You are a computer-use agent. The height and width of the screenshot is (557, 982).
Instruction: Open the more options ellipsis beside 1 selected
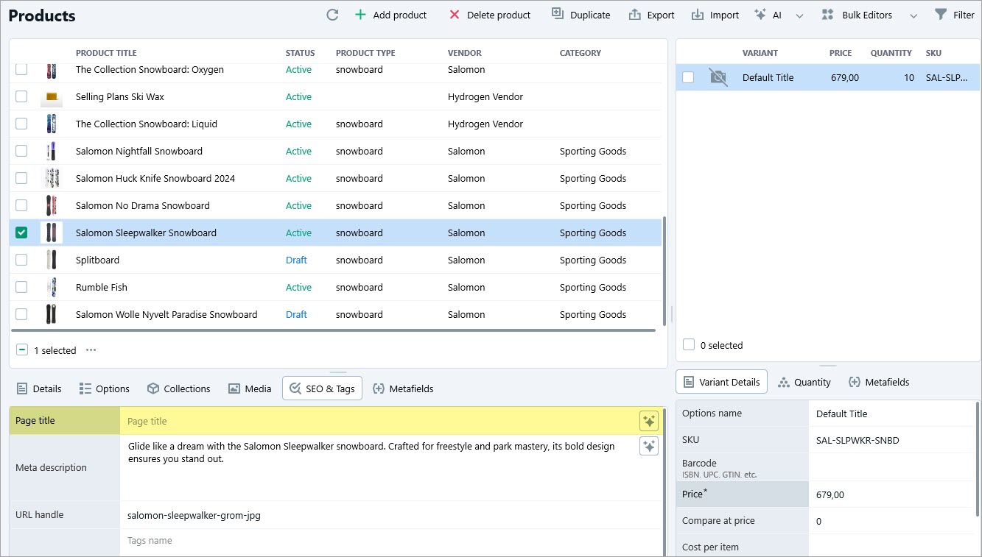[91, 350]
